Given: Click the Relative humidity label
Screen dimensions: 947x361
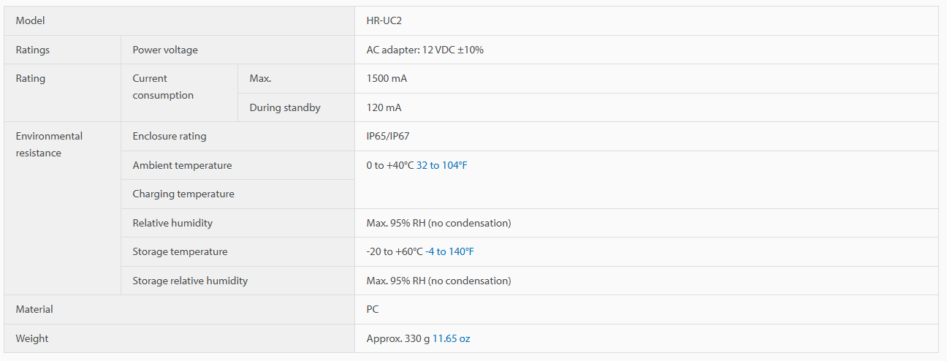Looking at the screenshot, I should pos(172,223).
